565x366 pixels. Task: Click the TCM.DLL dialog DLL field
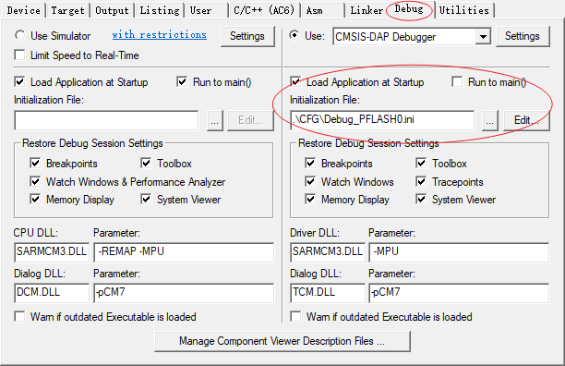[x=328, y=292]
